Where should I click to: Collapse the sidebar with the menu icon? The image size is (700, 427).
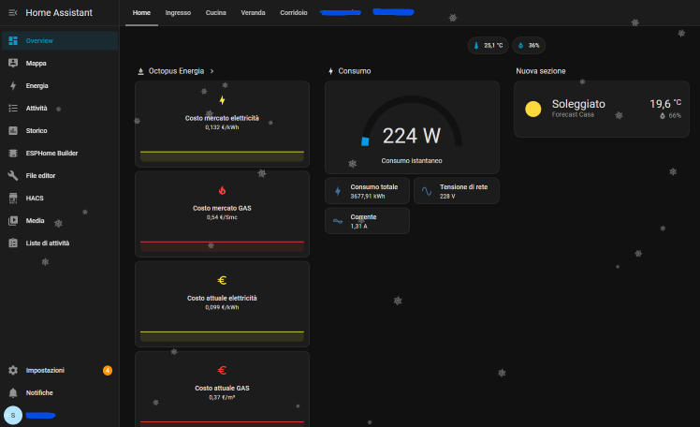tap(12, 12)
